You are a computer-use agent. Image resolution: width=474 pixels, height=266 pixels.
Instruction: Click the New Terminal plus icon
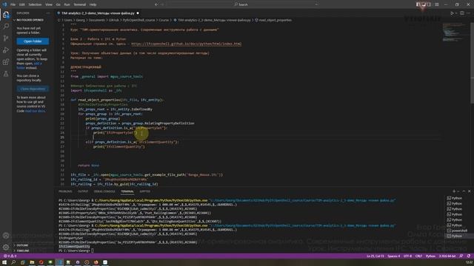click(x=454, y=191)
